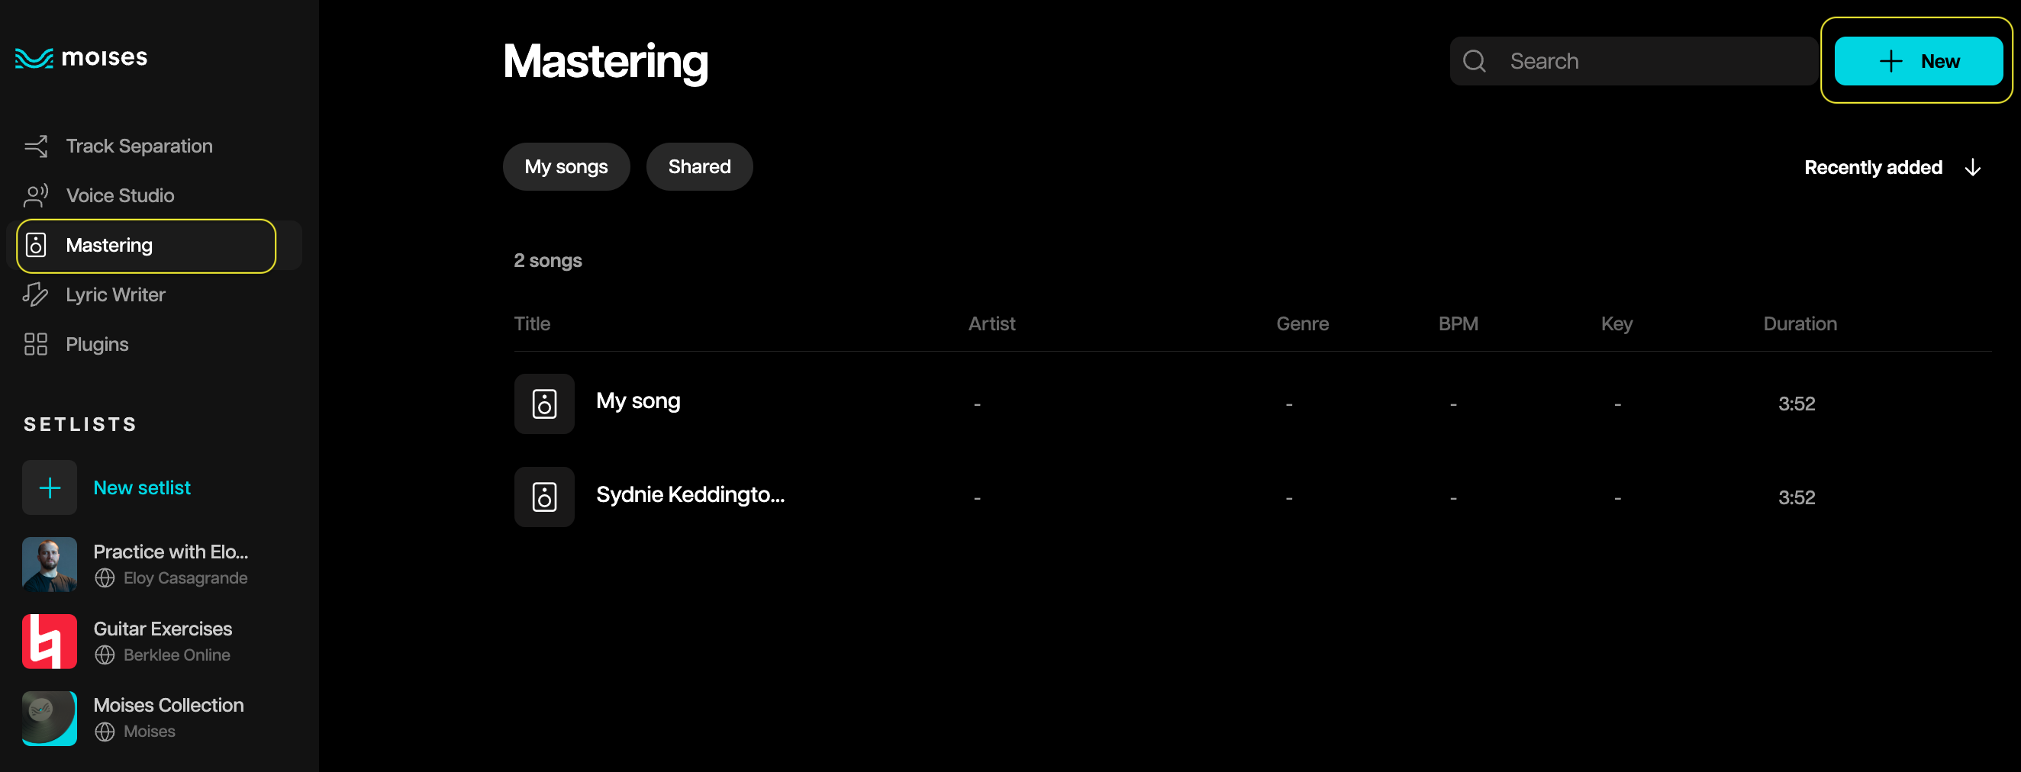Viewport: 2021px width, 772px height.
Task: Select the Mastering entry in the sidebar
Action: pyautogui.click(x=110, y=245)
